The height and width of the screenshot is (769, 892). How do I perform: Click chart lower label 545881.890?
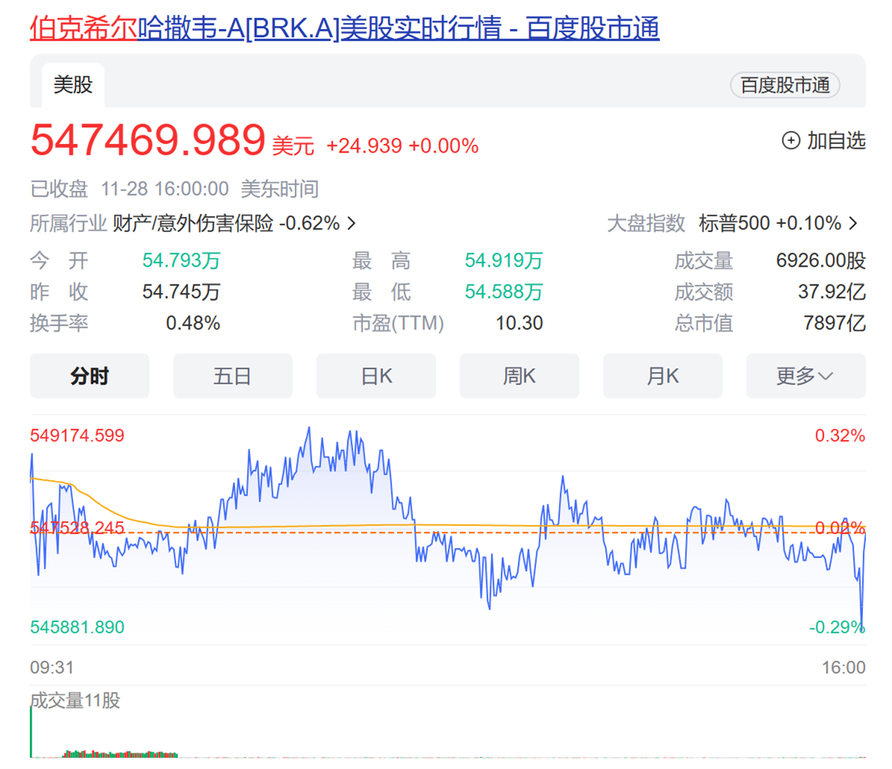click(77, 627)
